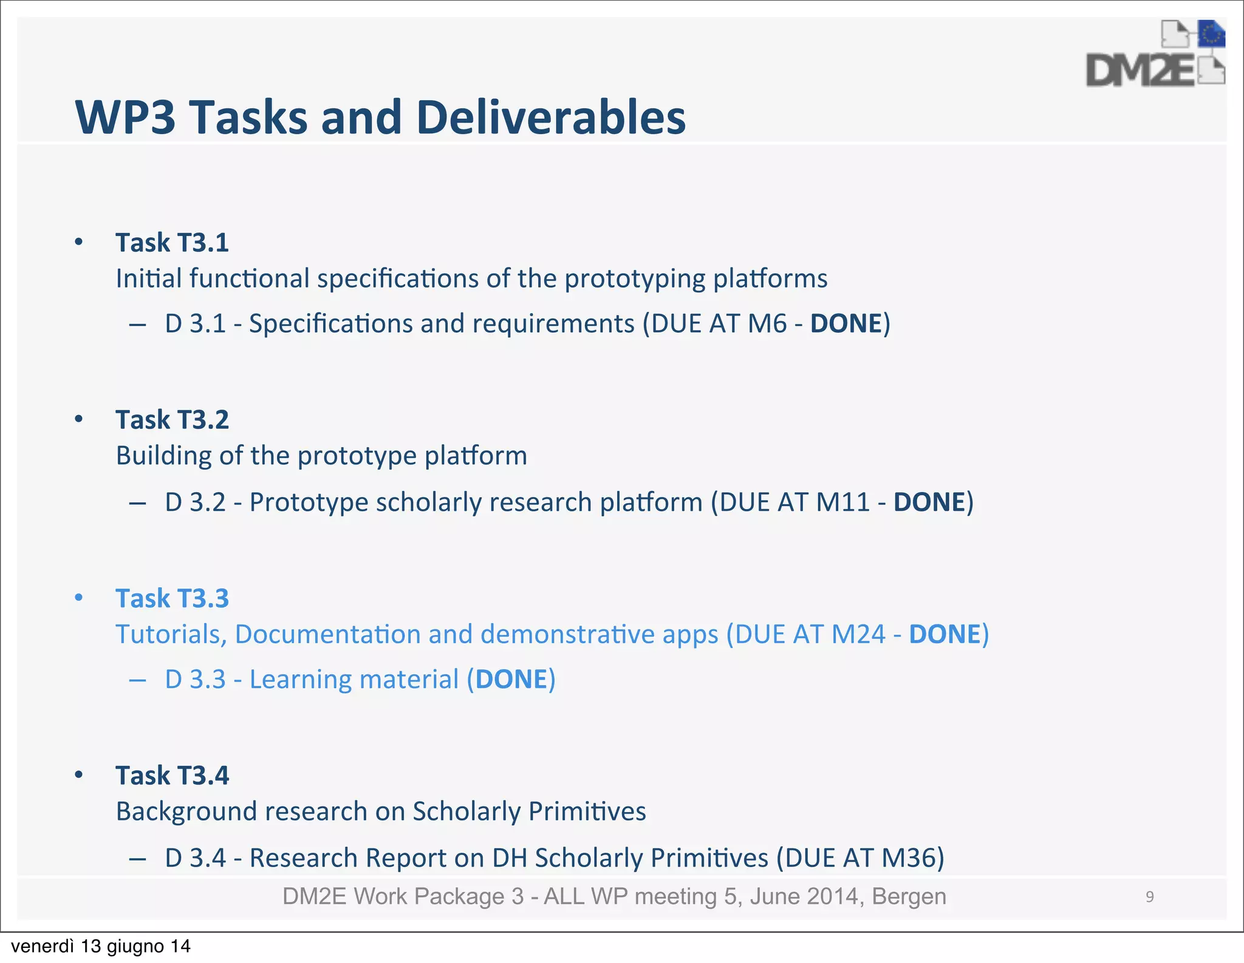Image resolution: width=1244 pixels, height=963 pixels.
Task: Click the WP3 Tasks and Deliverables title
Action: pos(380,117)
